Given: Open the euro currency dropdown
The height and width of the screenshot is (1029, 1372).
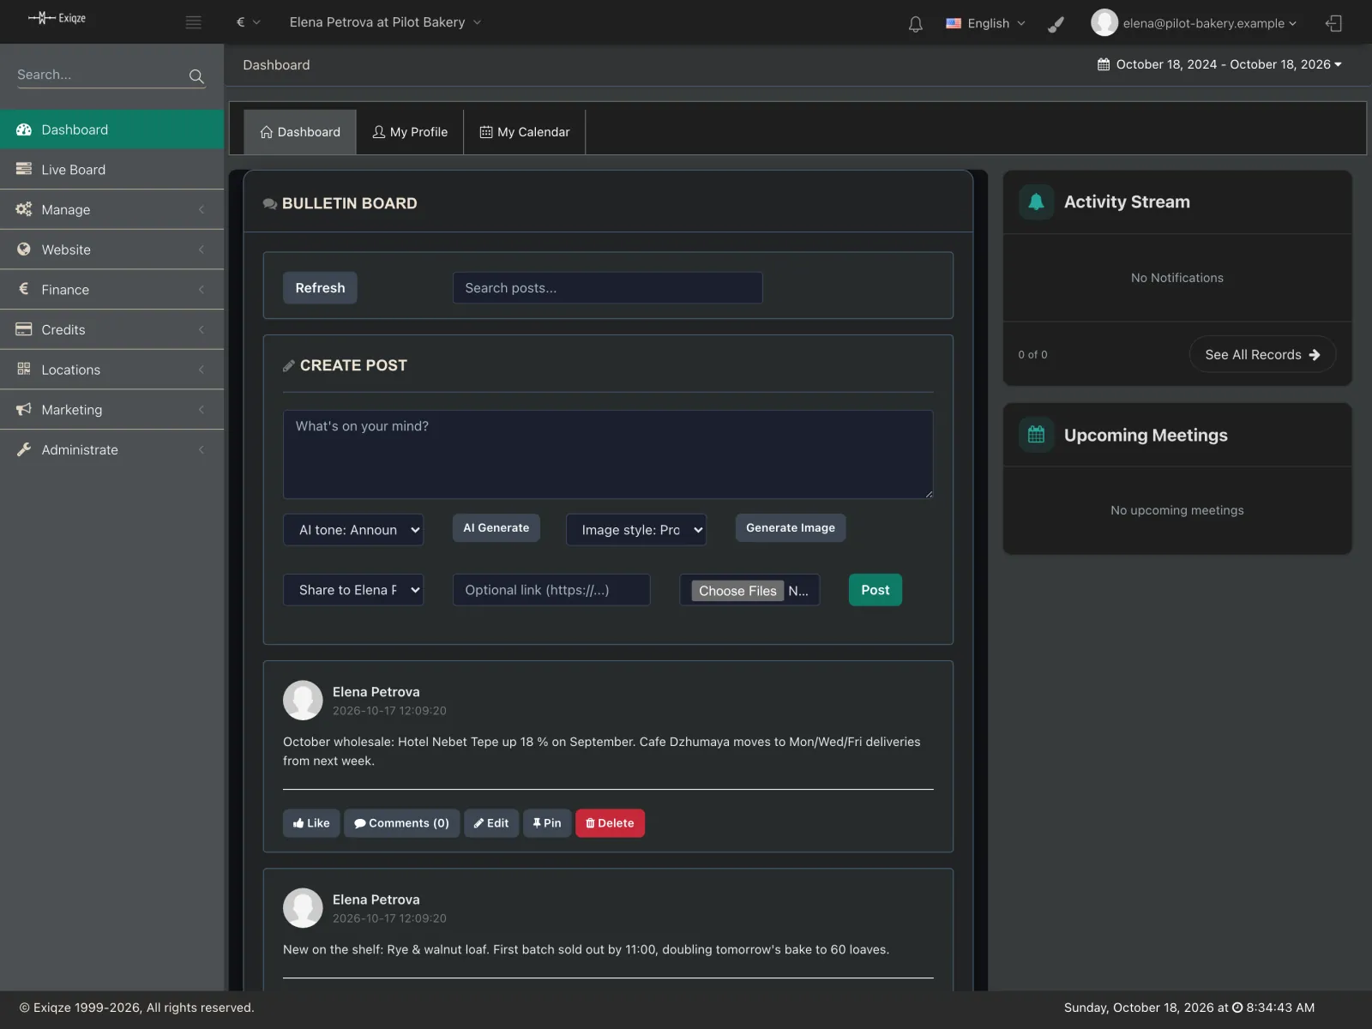Looking at the screenshot, I should pyautogui.click(x=248, y=22).
